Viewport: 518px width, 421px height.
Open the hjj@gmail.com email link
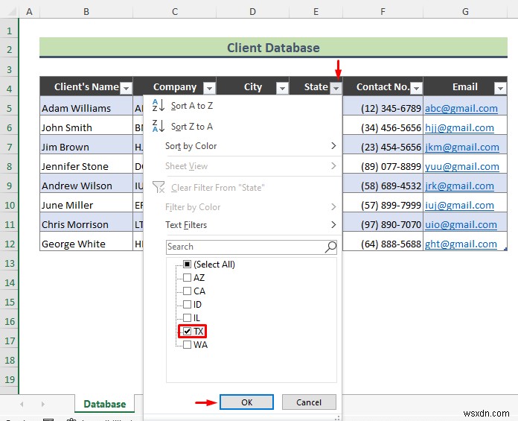click(459, 127)
